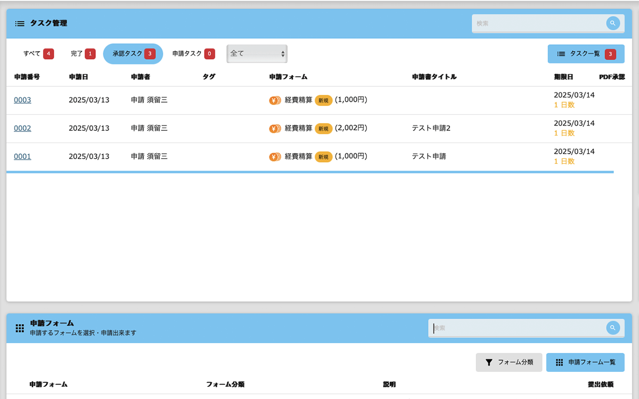639x399 pixels.
Task: Click the task search input field
Action: (x=538, y=23)
